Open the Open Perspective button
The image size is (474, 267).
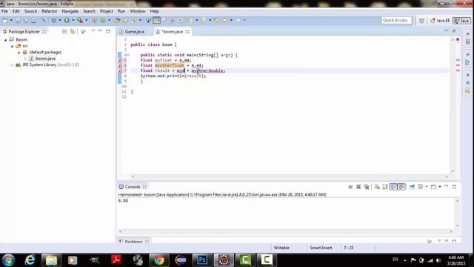(x=421, y=21)
